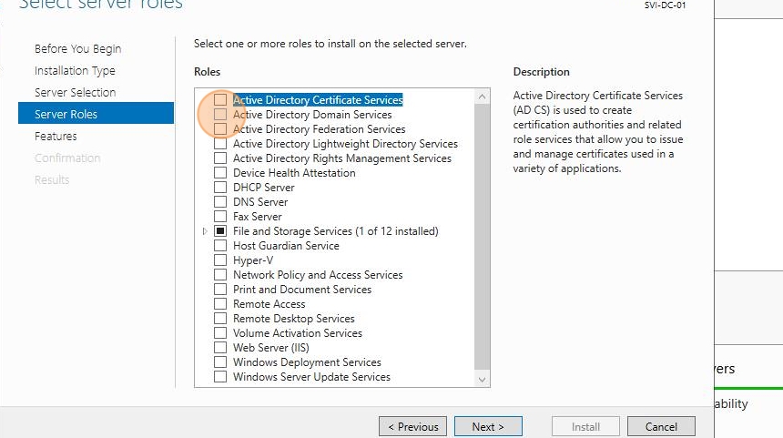
Task: Check Print and Document Services checkbox
Action: (220, 290)
